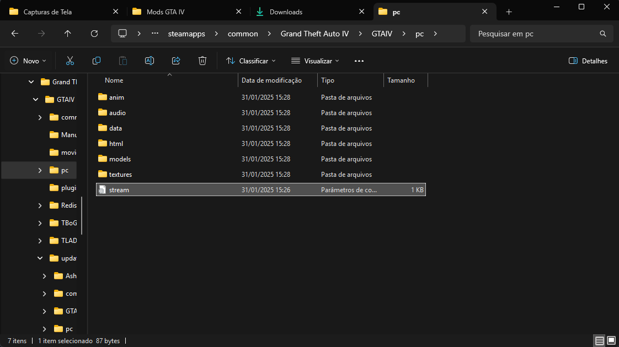619x347 pixels.
Task: Click Grand Theft Auto IV breadcrumb
Action: (314, 34)
